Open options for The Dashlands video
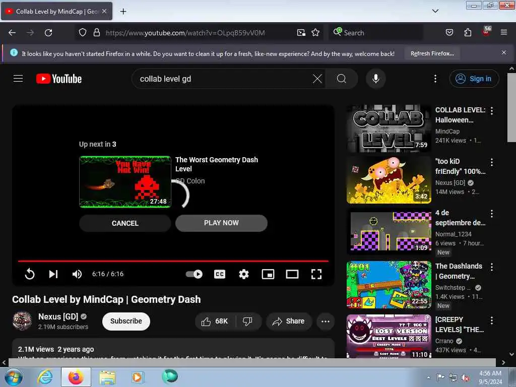The image size is (516, 387). 492,267
